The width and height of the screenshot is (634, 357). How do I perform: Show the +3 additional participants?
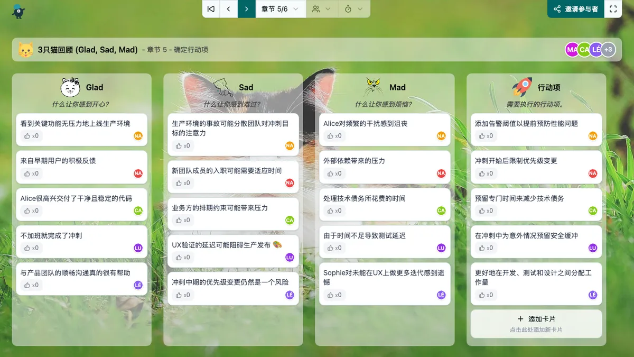pyautogui.click(x=608, y=50)
